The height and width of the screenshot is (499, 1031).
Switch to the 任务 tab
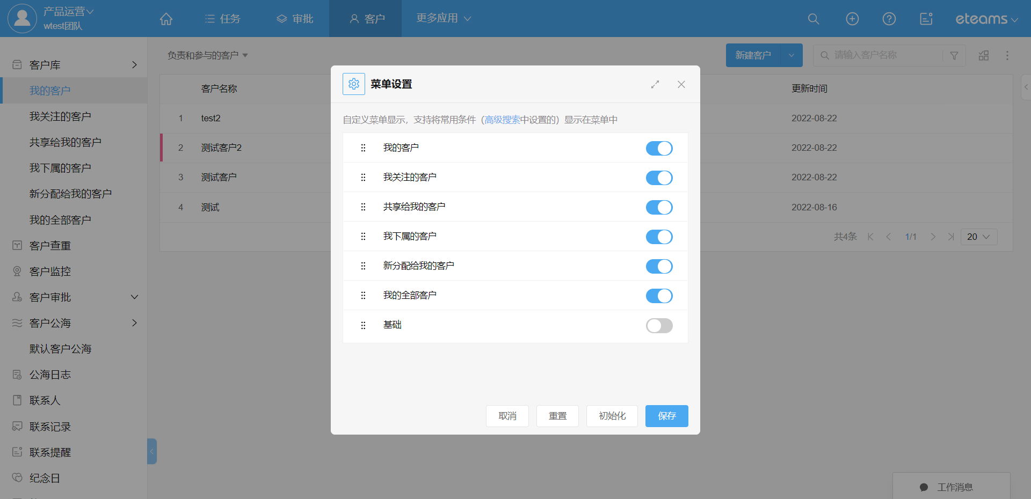(222, 19)
